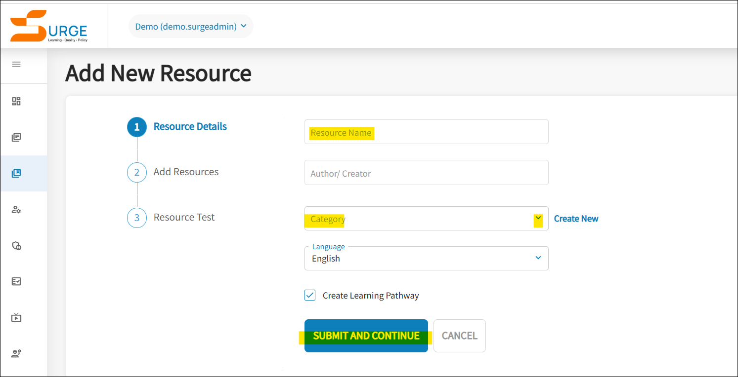This screenshot has height=377, width=738.
Task: Go to step 3 Resource Test
Action: tap(184, 217)
